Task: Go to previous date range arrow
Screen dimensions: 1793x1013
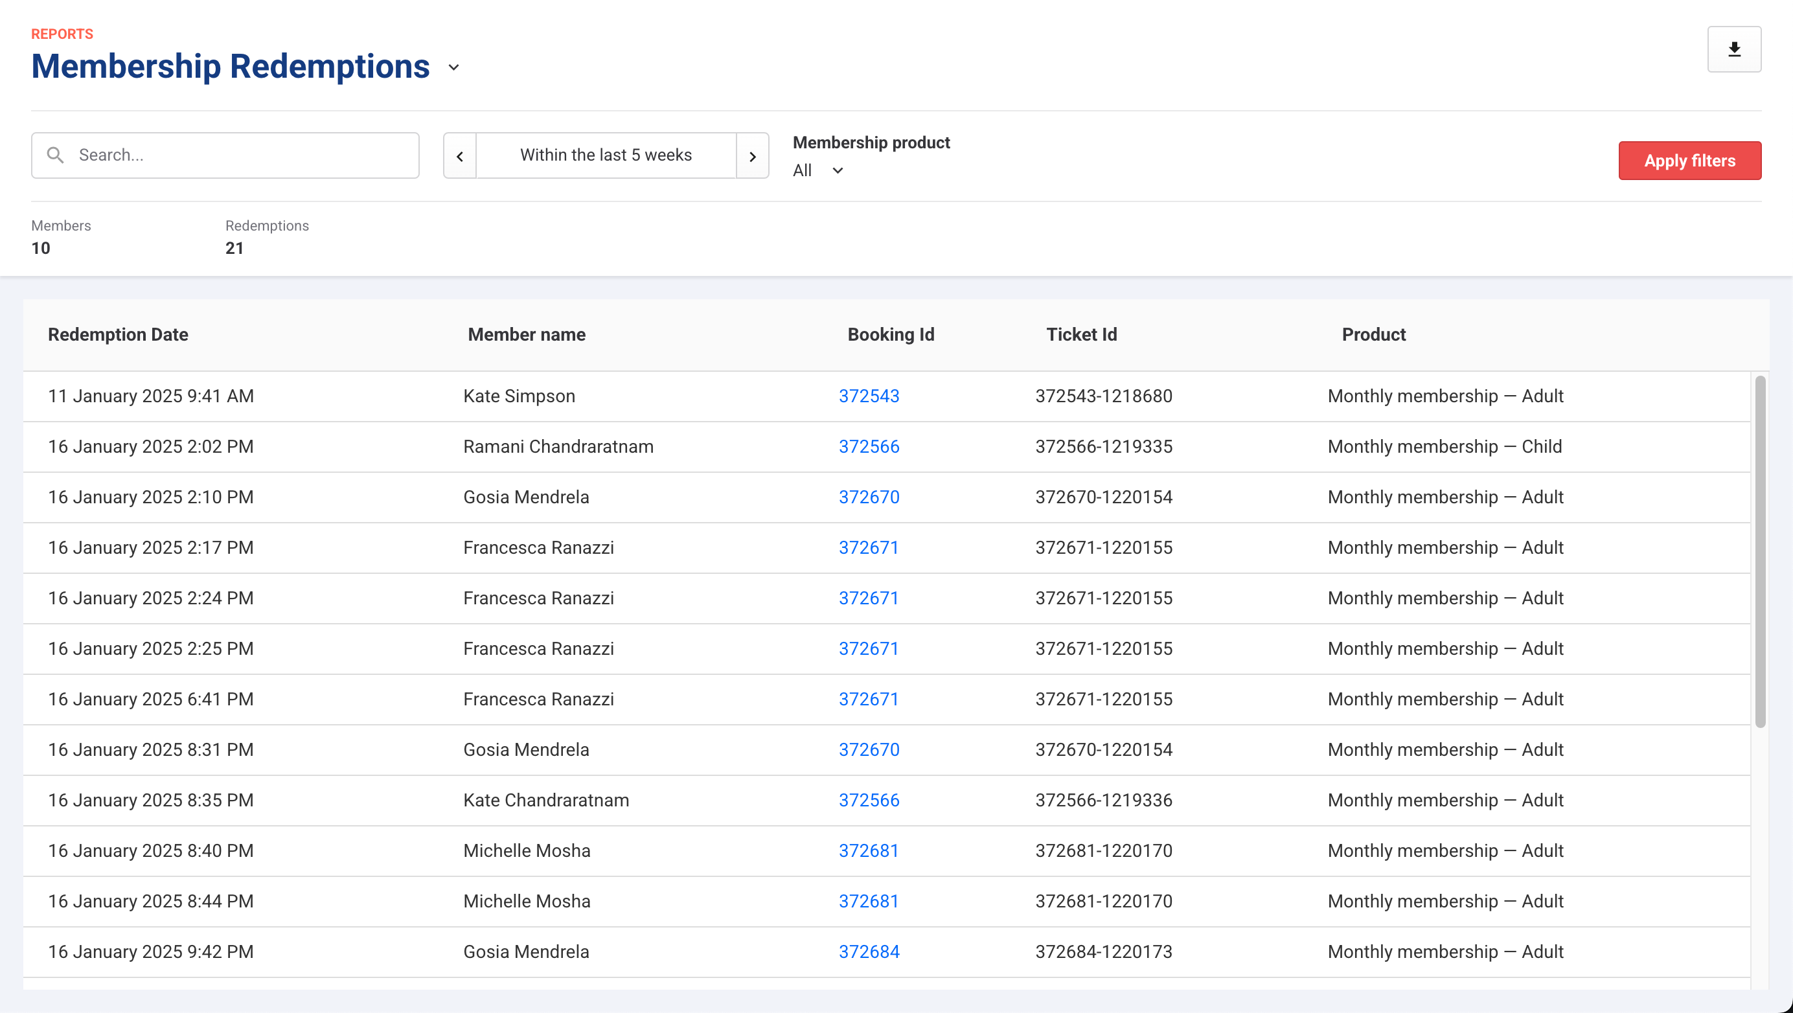Action: click(460, 156)
